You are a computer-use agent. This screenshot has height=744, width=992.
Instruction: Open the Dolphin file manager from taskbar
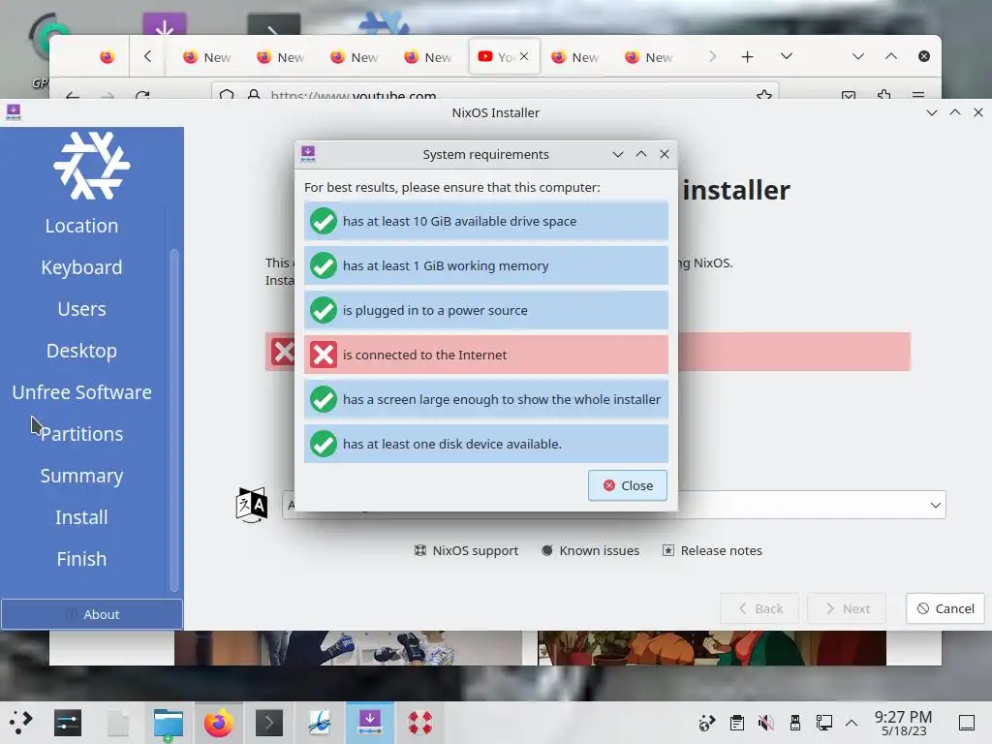click(169, 723)
